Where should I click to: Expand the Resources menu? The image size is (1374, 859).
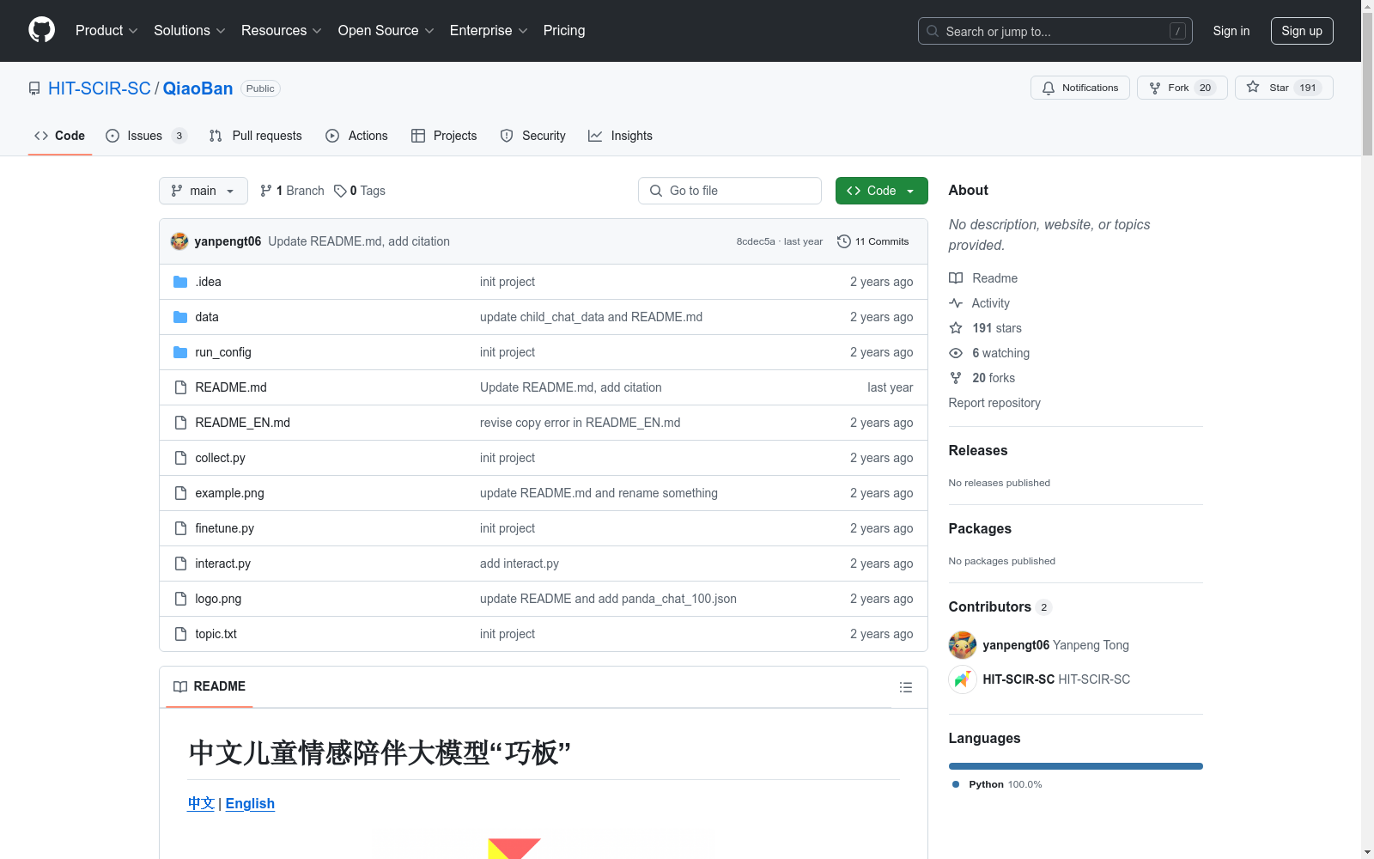pos(282,30)
